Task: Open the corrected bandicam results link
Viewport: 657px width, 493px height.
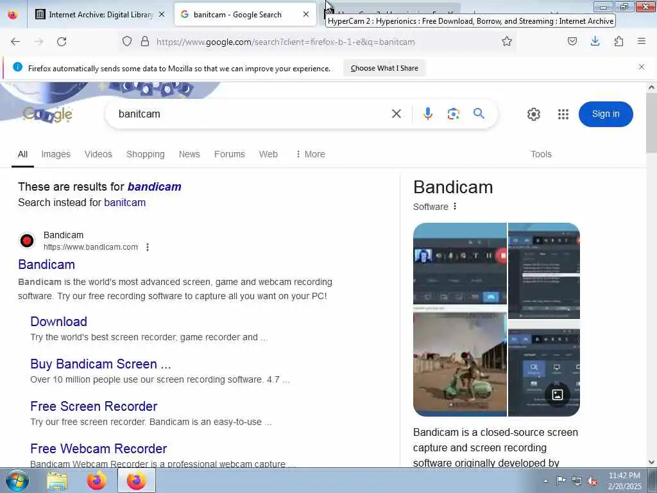Action: coord(154,187)
